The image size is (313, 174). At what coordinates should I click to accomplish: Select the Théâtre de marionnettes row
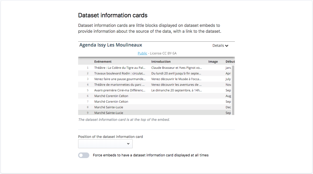click(120, 84)
